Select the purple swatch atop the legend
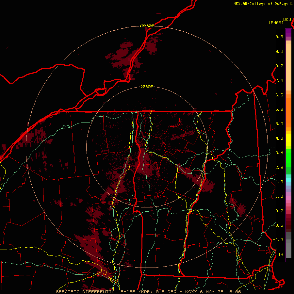The image size is (294, 294). [288, 33]
